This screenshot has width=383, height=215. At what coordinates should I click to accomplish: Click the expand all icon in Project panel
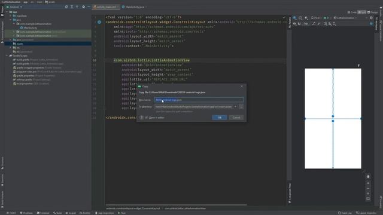(x=72, y=7)
